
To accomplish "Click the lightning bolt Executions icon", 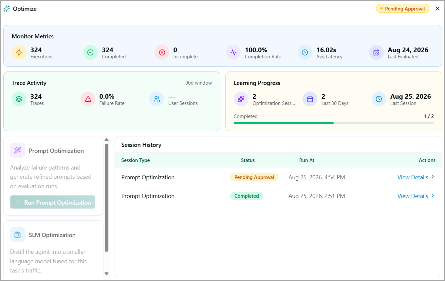I will pyautogui.click(x=19, y=52).
